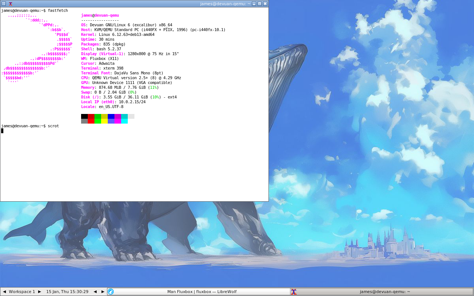
Task: Click the 'Local IP (eth0)' line
Action: (x=113, y=102)
